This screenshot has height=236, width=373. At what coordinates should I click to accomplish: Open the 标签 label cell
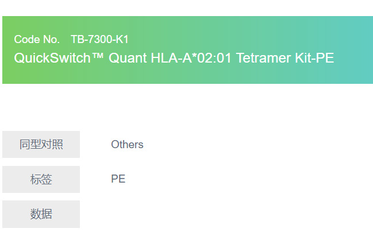(41, 180)
